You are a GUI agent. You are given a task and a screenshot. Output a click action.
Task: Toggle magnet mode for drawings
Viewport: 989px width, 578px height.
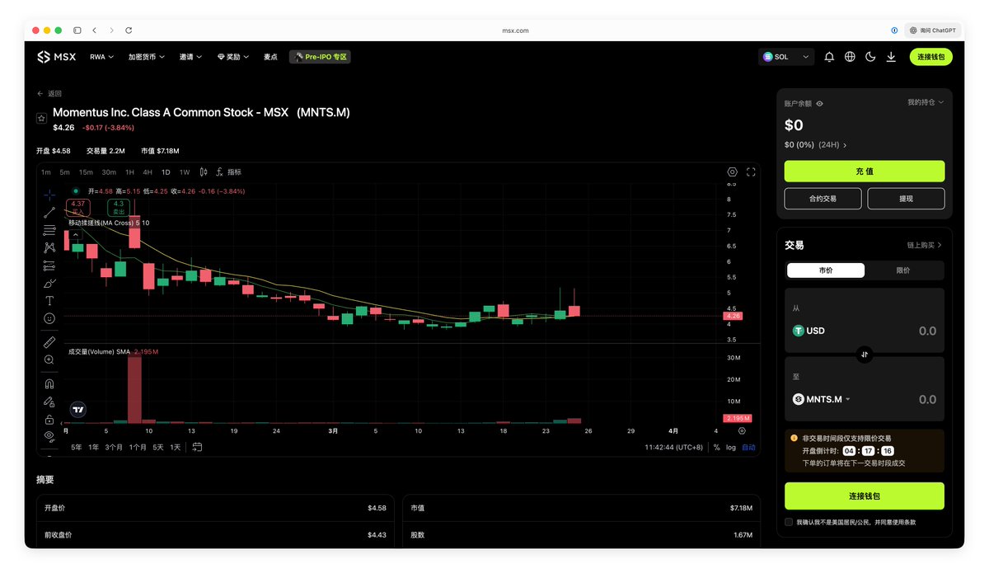49,383
